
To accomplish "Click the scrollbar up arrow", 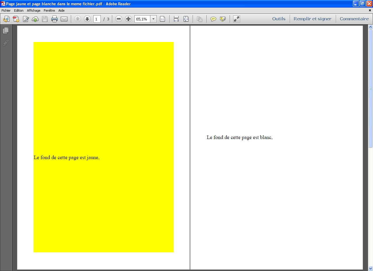I will coord(371,27).
